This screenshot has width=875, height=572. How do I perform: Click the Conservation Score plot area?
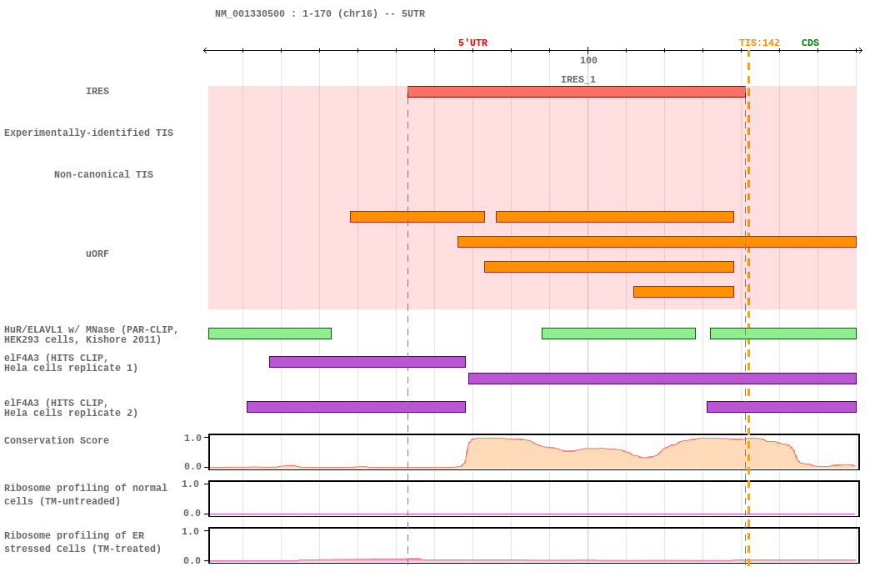pyautogui.click(x=533, y=452)
